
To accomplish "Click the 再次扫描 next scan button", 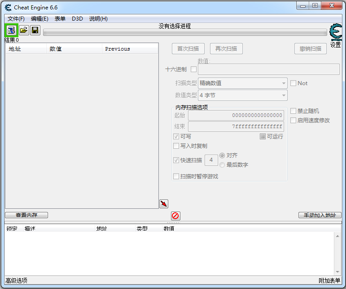I will click(x=226, y=49).
